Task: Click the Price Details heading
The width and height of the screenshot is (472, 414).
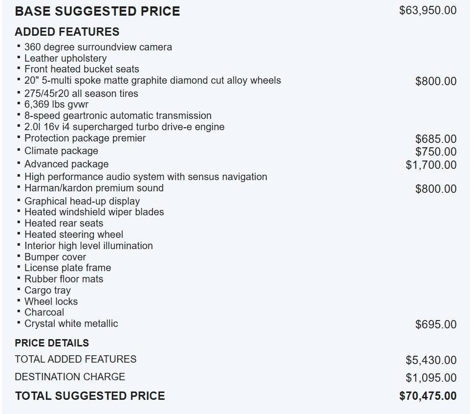Action: (x=52, y=343)
